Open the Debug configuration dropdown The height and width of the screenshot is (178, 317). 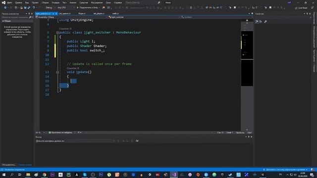pyautogui.click(x=51, y=8)
